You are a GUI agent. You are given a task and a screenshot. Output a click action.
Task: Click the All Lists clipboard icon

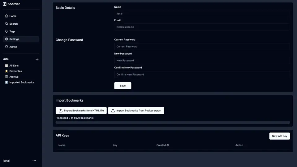pyautogui.click(x=6, y=66)
